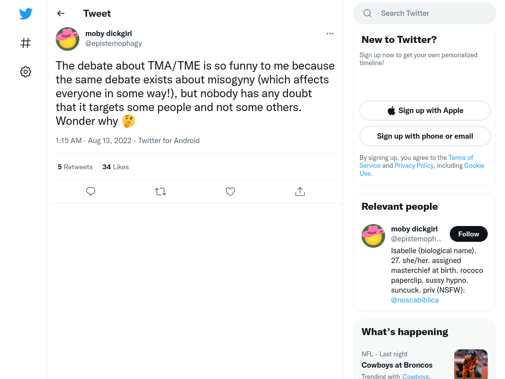Click the Twitter bird logo
505x379 pixels.
(x=26, y=13)
